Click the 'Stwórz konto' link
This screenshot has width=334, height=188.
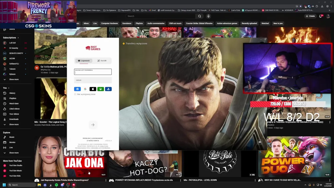(x=93, y=140)
